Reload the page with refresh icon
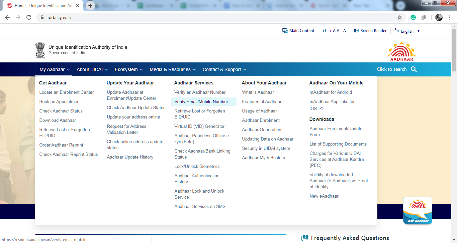This screenshot has height=243, width=457. tap(29, 17)
